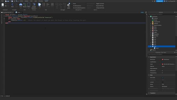Click the Paste clipboard icon
Image resolution: width=177 pixels, height=100 pixels.
coord(2,4)
